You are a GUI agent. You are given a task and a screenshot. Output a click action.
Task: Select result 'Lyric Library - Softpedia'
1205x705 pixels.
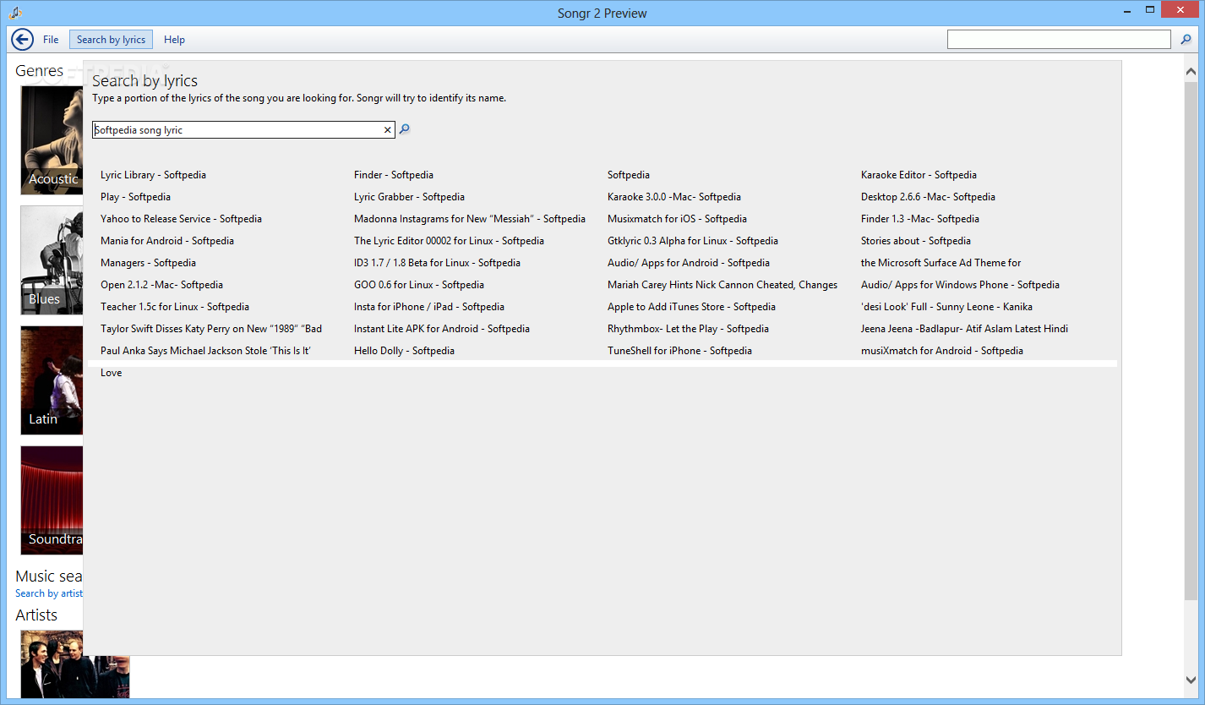click(153, 175)
